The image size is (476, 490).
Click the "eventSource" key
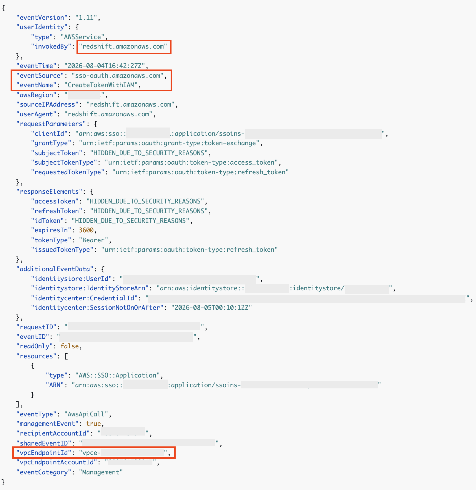tap(40, 76)
